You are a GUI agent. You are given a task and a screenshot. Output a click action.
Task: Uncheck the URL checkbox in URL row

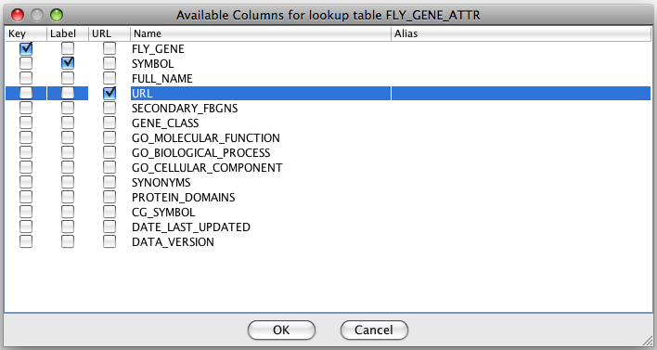coord(109,93)
